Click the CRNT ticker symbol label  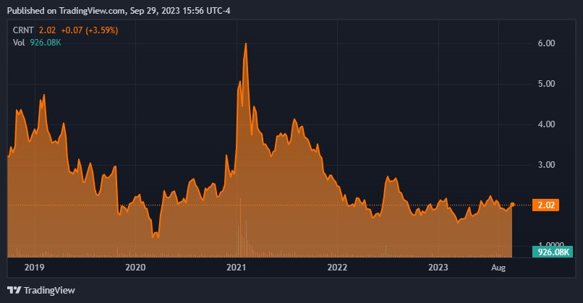tap(23, 30)
